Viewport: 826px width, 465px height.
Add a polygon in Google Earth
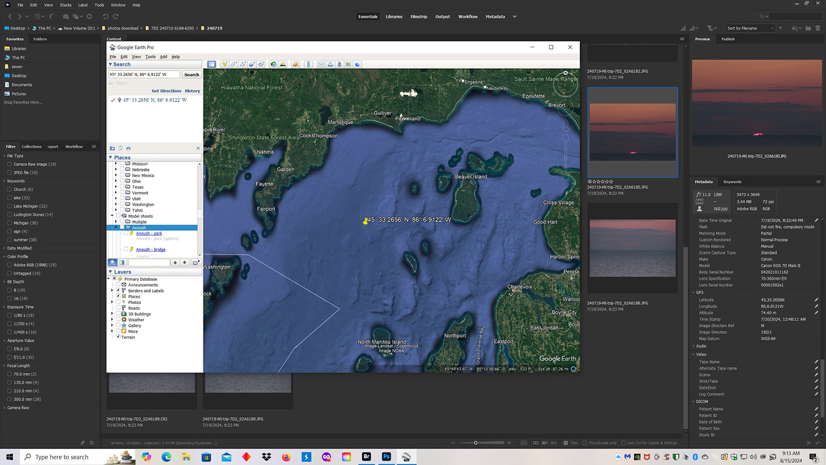pyautogui.click(x=233, y=64)
